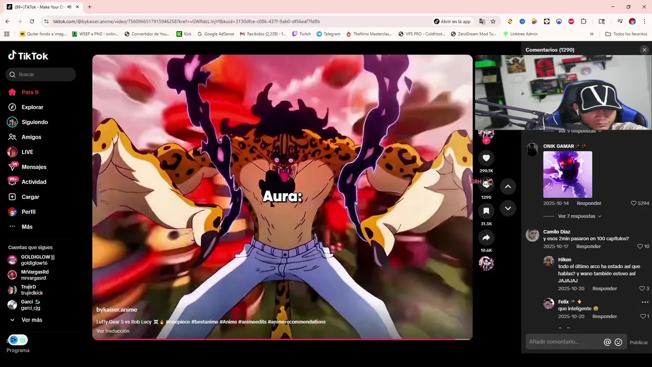Click the address bar URL

[x=186, y=21]
